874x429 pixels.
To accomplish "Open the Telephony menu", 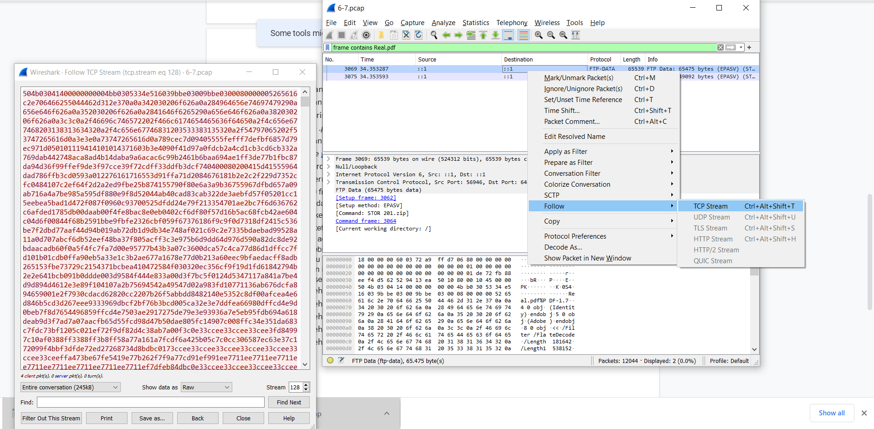I will 511,23.
